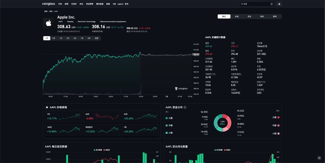Click the 总股本 value 146.87亿

pyautogui.click(x=236, y=93)
